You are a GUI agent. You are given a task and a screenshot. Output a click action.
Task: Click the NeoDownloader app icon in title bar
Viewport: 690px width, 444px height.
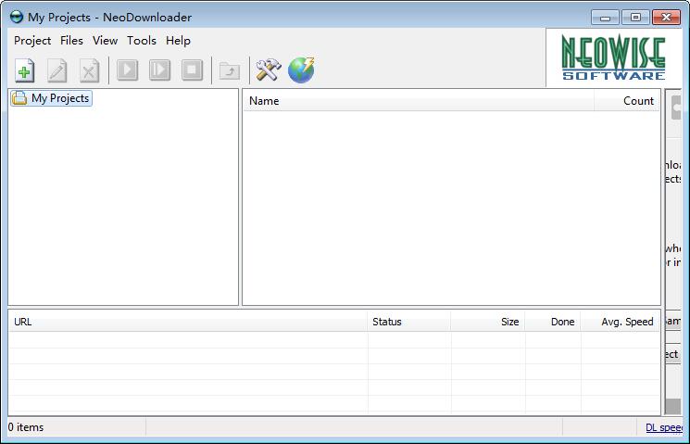(x=17, y=18)
